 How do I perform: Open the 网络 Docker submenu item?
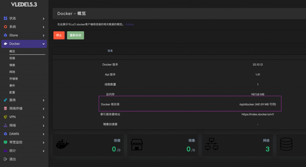(12, 72)
